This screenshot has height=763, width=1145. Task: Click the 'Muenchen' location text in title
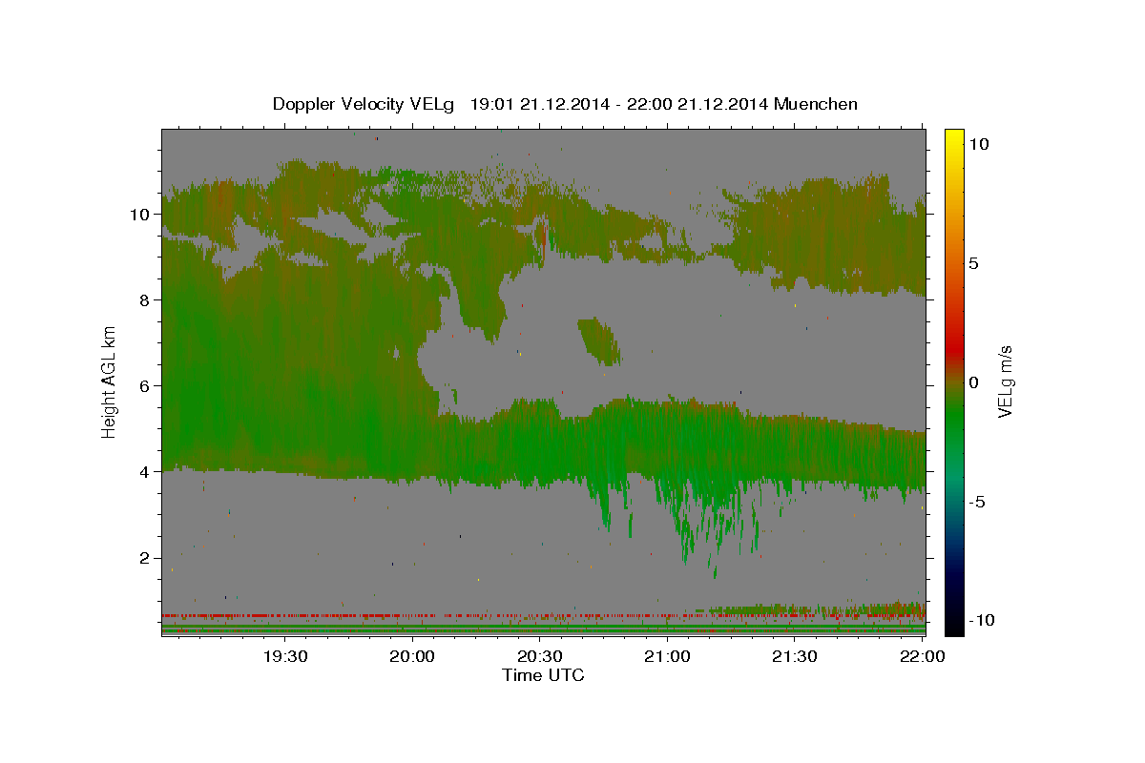(816, 104)
